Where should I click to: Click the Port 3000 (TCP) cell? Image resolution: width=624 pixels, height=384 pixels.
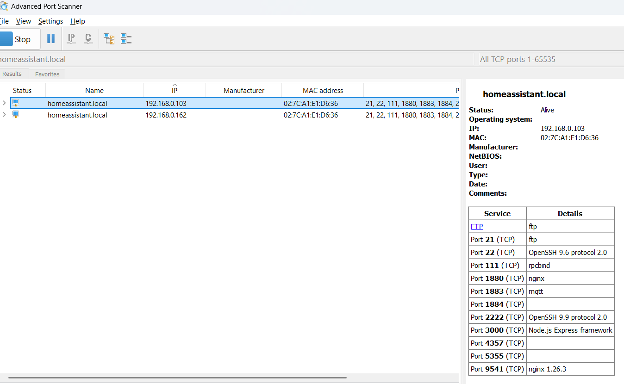coord(498,330)
